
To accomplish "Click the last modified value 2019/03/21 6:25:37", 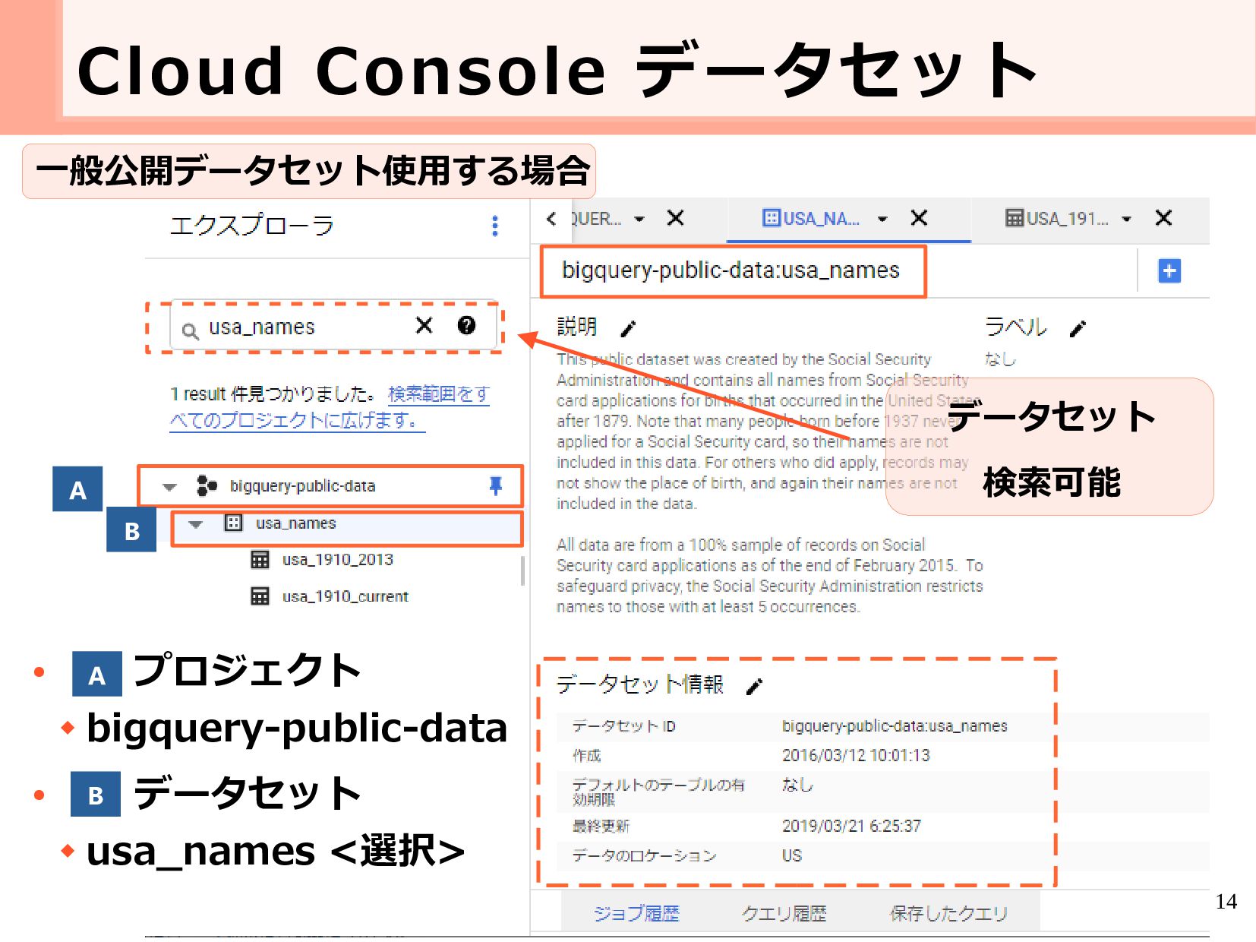I will 851,826.
